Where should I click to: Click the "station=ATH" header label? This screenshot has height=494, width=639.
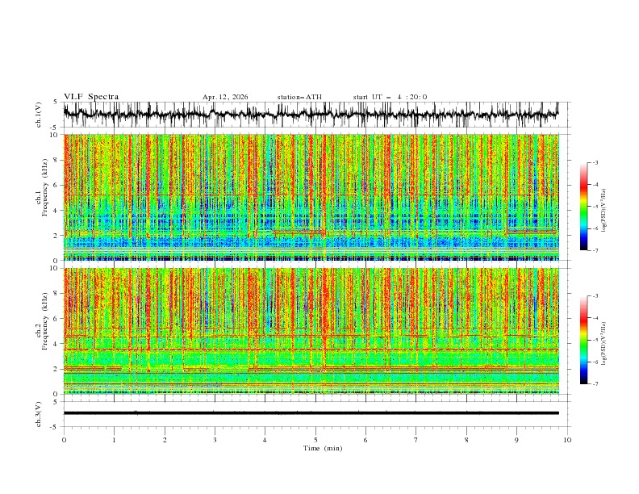click(x=299, y=97)
